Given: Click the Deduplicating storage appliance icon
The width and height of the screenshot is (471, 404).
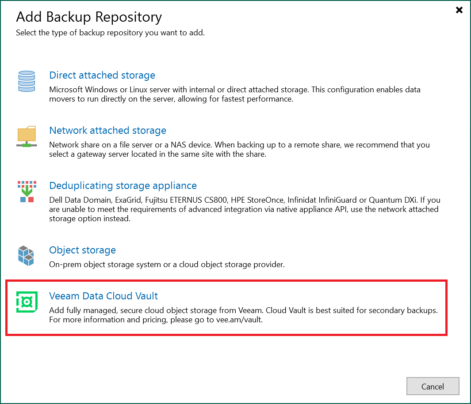Looking at the screenshot, I should point(27,192).
